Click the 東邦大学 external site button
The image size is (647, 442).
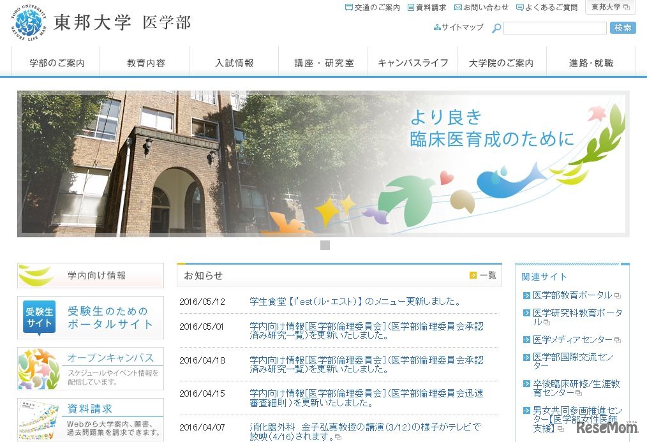(x=610, y=7)
